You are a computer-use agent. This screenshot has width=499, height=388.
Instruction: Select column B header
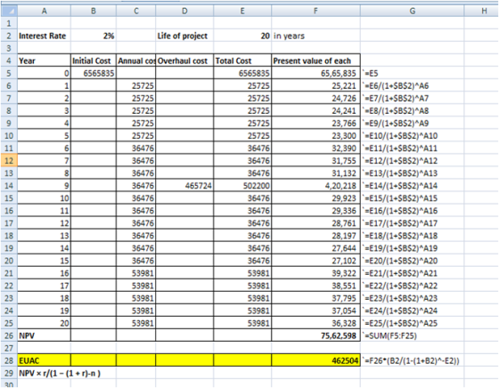pos(94,11)
